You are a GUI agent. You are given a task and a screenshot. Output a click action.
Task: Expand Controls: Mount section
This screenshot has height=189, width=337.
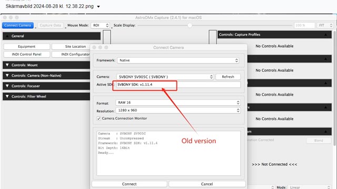tap(46, 65)
